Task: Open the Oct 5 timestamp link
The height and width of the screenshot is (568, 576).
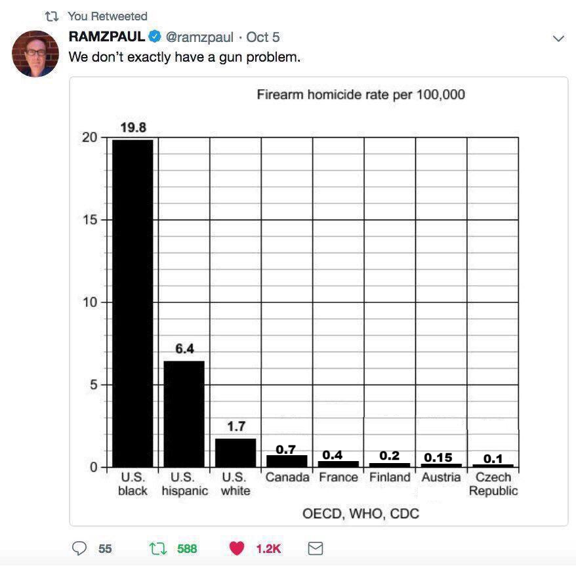Action: pyautogui.click(x=262, y=37)
